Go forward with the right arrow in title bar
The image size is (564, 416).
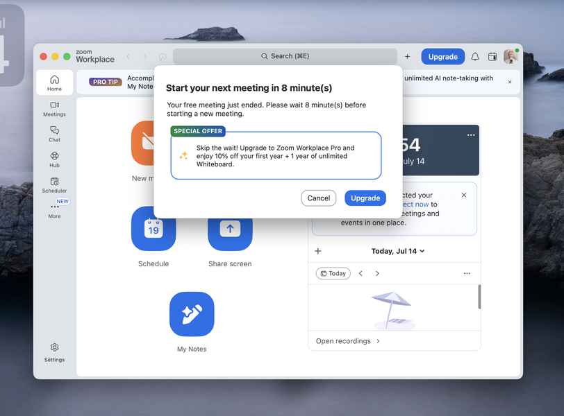(x=145, y=56)
